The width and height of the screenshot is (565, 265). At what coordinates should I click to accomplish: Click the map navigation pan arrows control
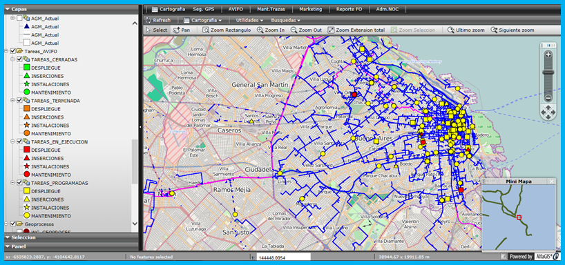click(x=548, y=112)
